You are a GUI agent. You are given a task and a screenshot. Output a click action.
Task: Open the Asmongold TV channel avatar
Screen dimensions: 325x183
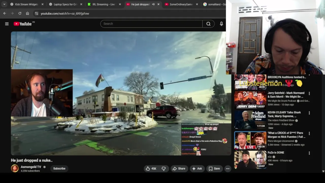pyautogui.click(x=15, y=169)
